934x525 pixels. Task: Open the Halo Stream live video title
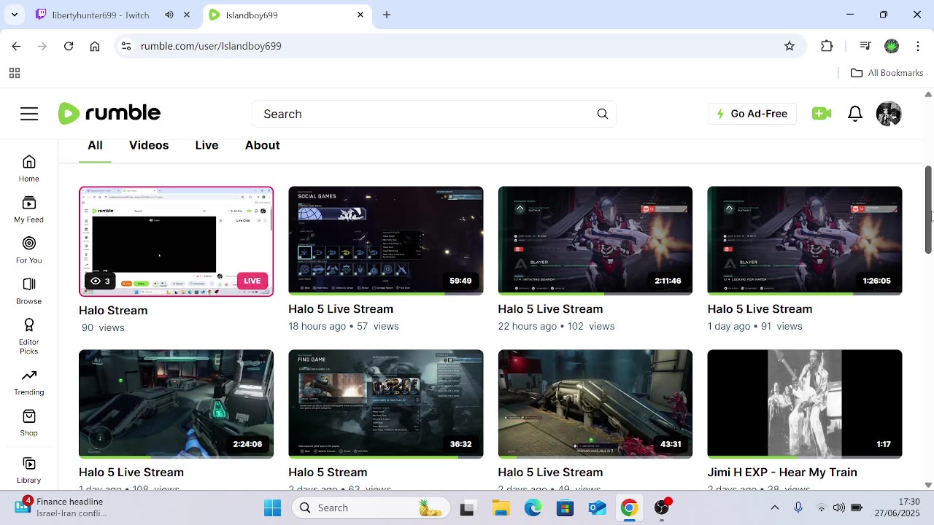point(113,310)
